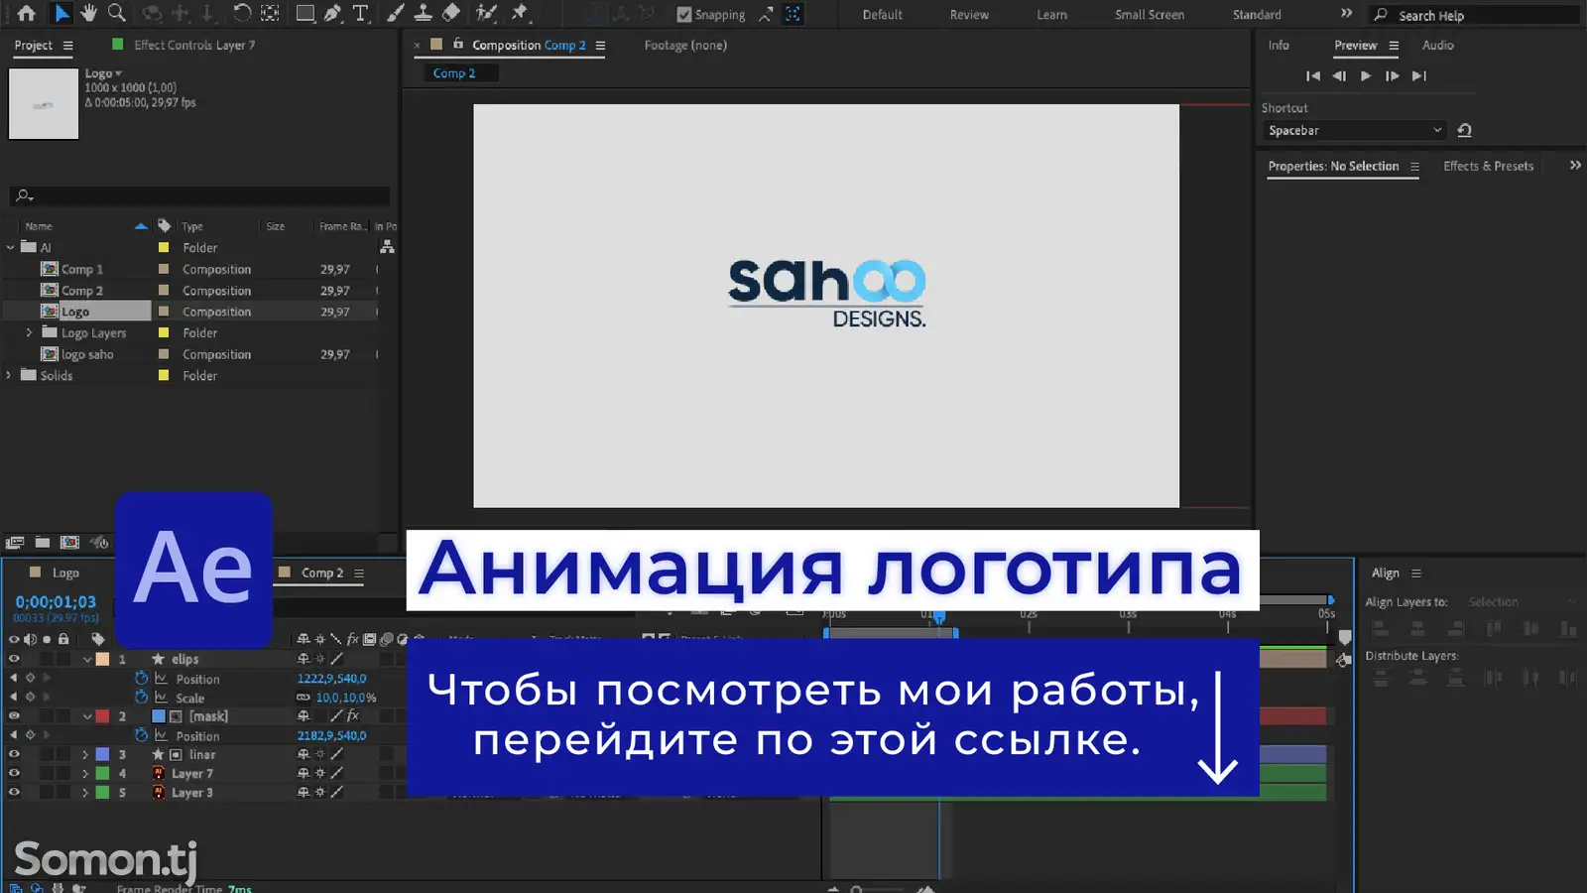Select the Zoom magnifier tool

[x=117, y=14]
